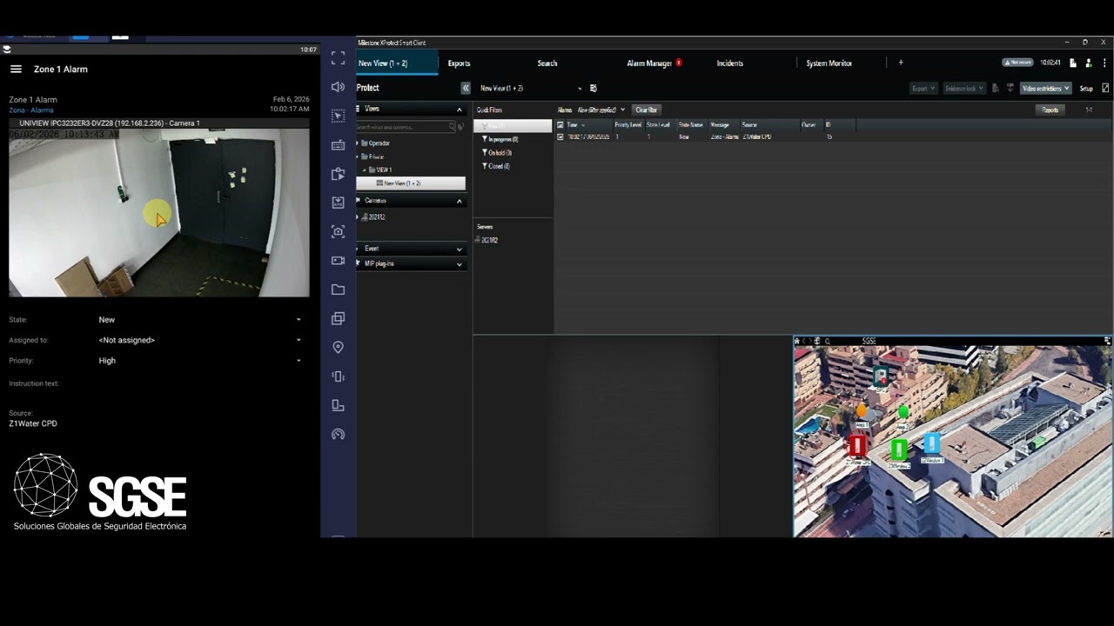Open multi-instance icon in emulator sidebar

339,318
